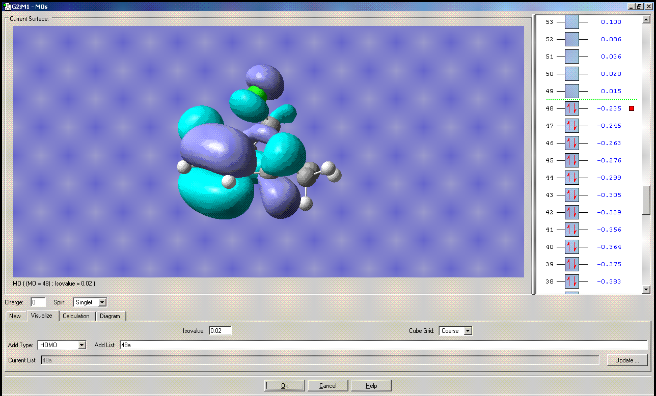
Task: Open the Add Type dropdown
Action: (x=81, y=345)
